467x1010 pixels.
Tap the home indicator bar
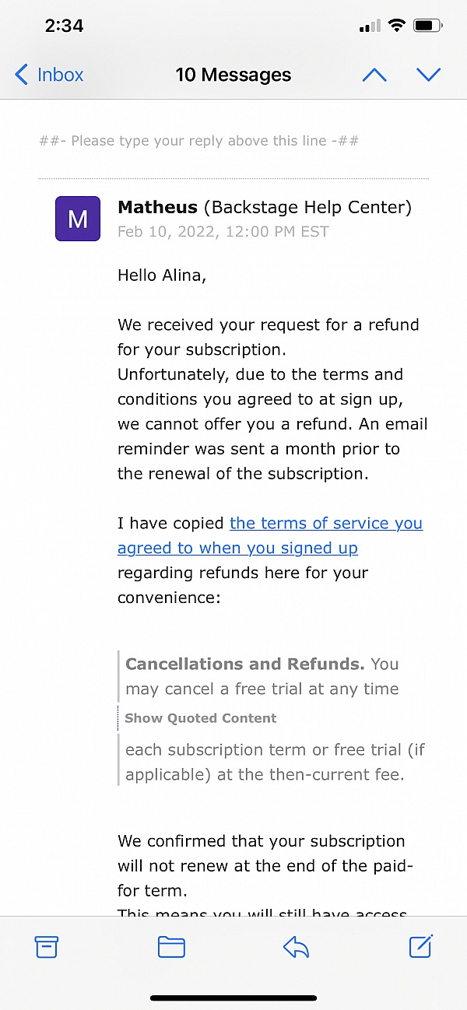pos(233,998)
